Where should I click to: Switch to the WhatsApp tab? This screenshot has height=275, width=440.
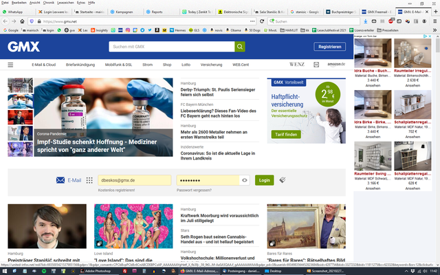point(17,12)
